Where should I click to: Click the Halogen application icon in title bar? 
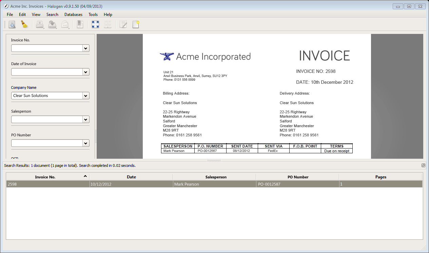[x=6, y=6]
